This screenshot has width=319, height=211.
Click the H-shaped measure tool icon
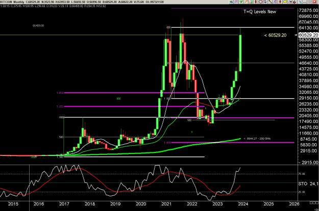pos(290,2)
